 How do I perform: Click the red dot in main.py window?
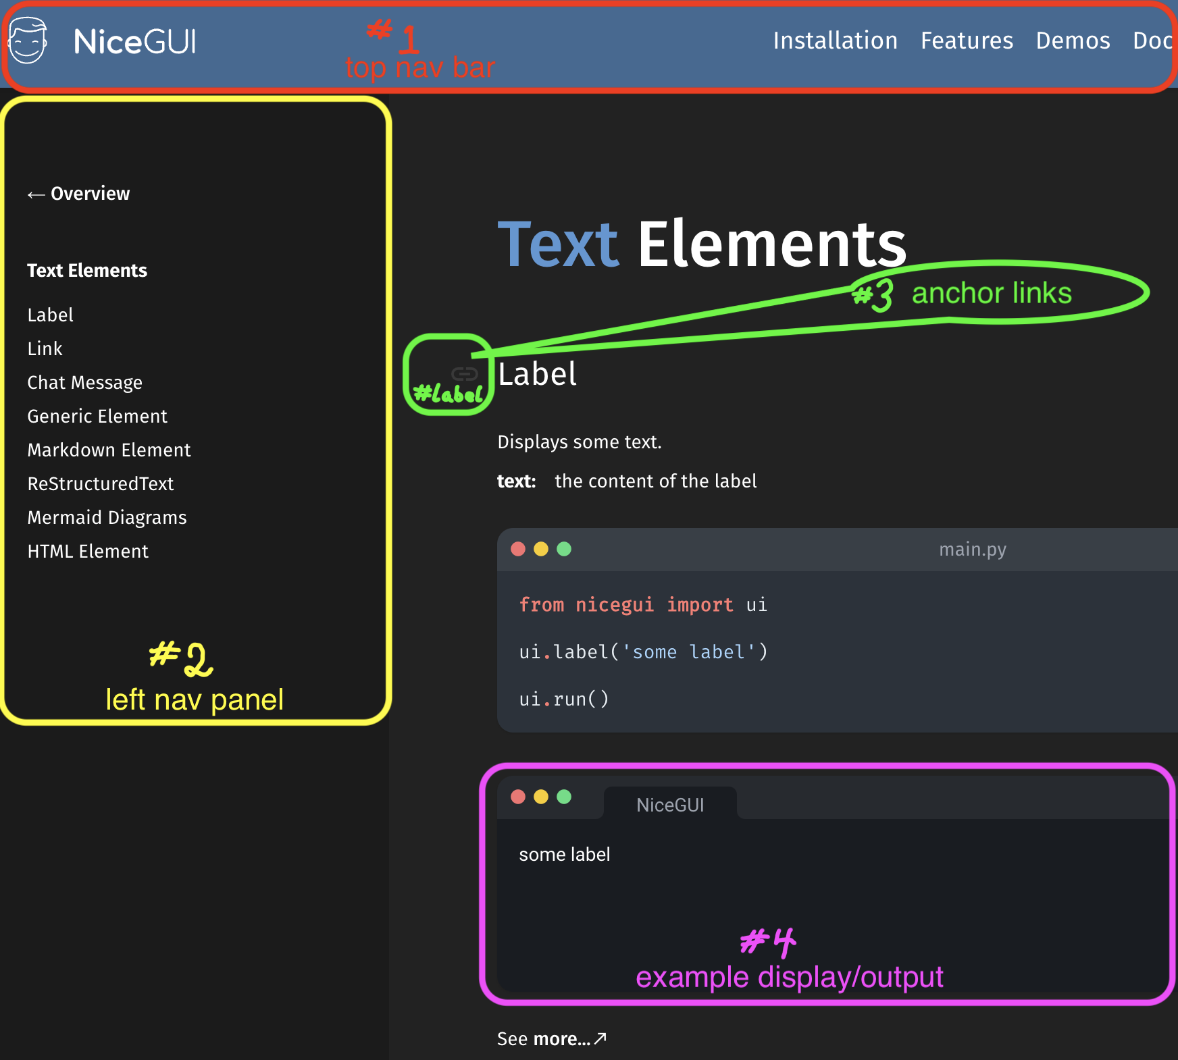(x=518, y=549)
